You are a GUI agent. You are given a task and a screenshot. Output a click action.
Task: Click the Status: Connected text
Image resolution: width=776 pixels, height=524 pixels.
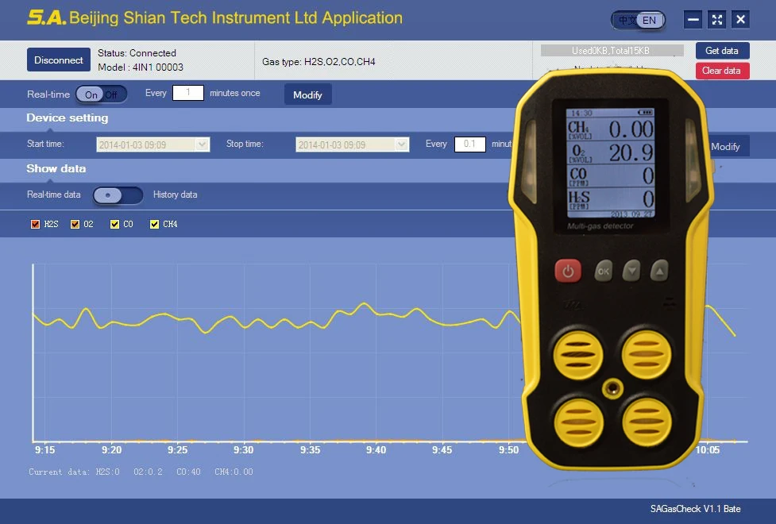(137, 53)
